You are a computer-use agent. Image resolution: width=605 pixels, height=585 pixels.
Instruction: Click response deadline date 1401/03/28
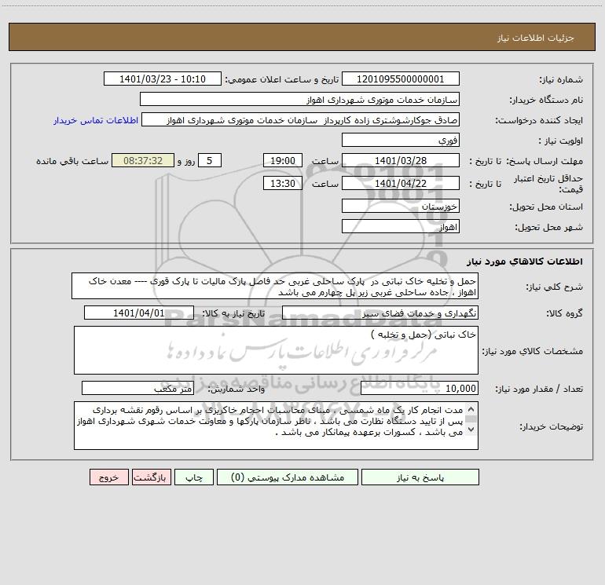(x=401, y=160)
